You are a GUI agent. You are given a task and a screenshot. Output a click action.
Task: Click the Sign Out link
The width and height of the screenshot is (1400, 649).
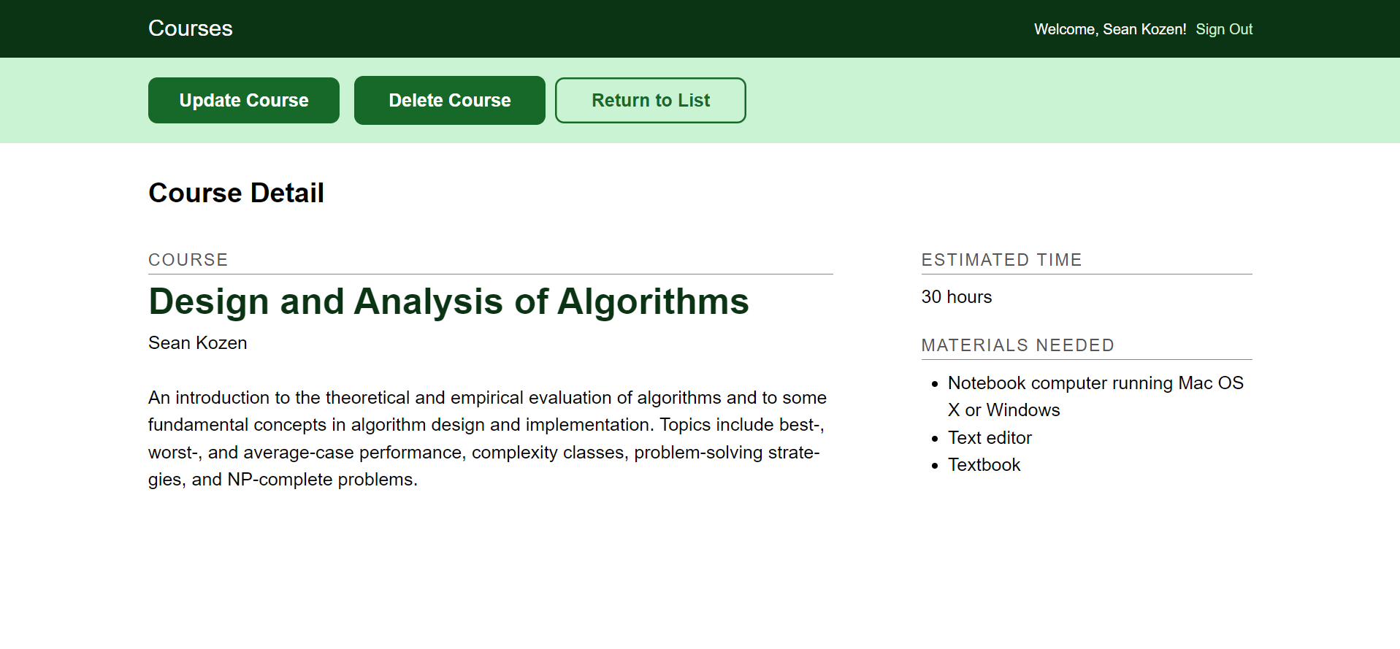point(1224,29)
